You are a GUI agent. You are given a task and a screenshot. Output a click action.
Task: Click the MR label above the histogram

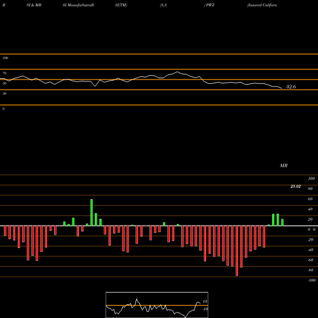tap(284, 165)
